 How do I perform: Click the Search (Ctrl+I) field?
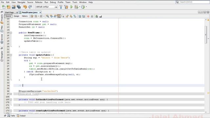tap(192, 2)
